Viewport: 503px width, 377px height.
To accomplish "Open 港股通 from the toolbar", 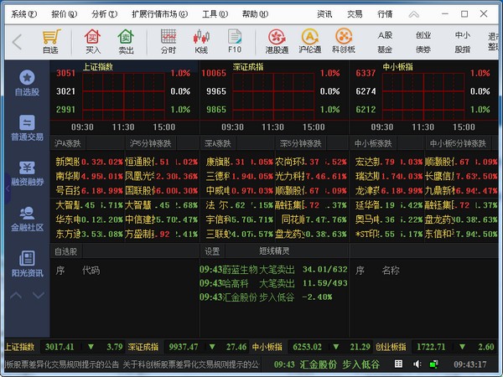I will click(x=277, y=40).
